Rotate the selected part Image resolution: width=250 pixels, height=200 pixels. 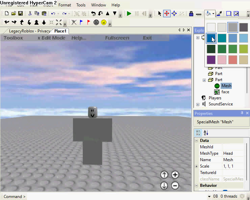(x=93, y=14)
